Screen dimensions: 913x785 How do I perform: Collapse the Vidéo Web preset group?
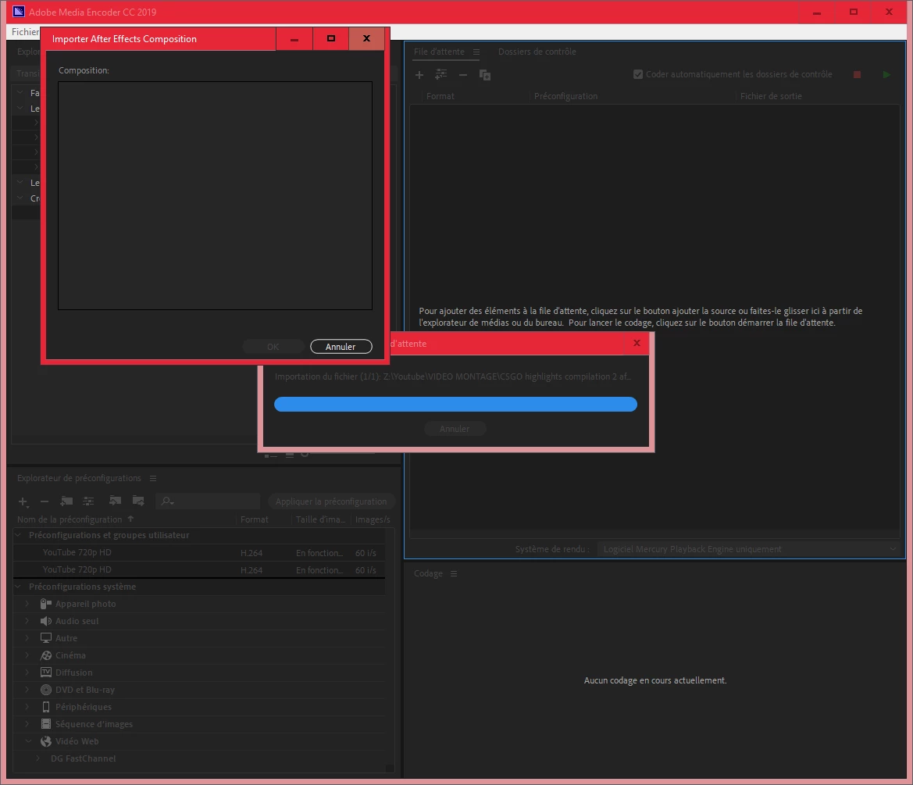pyautogui.click(x=28, y=741)
